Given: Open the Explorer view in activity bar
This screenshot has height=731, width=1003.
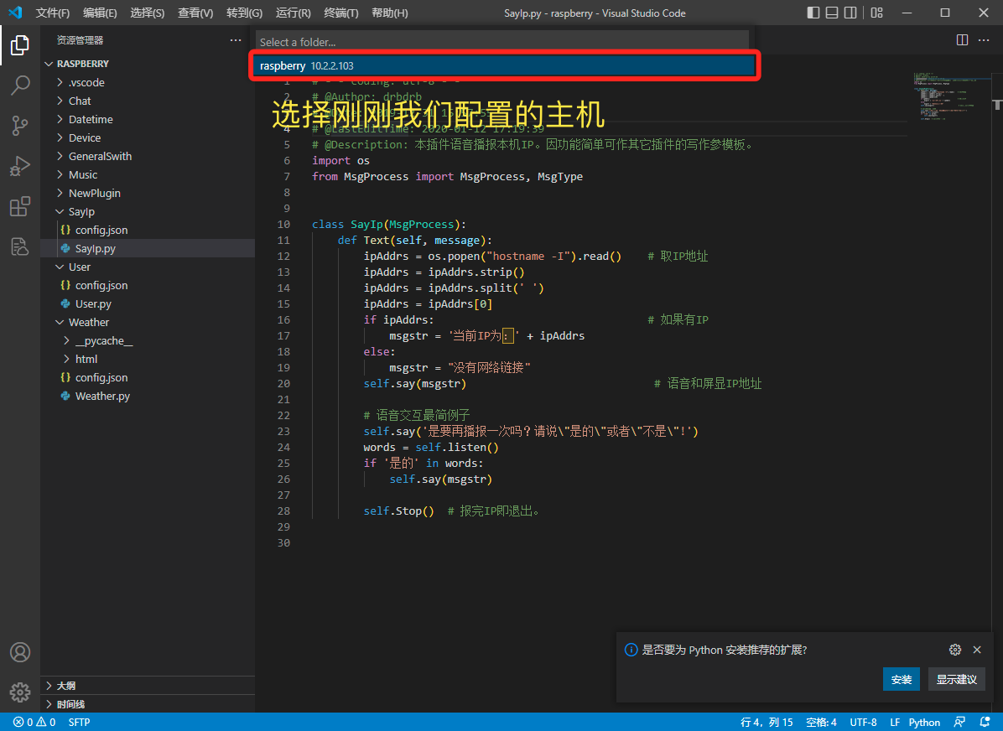Looking at the screenshot, I should 20,44.
